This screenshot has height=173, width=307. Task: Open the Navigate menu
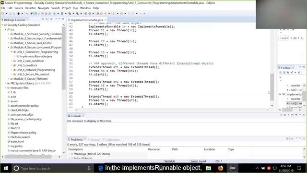pos(44,8)
